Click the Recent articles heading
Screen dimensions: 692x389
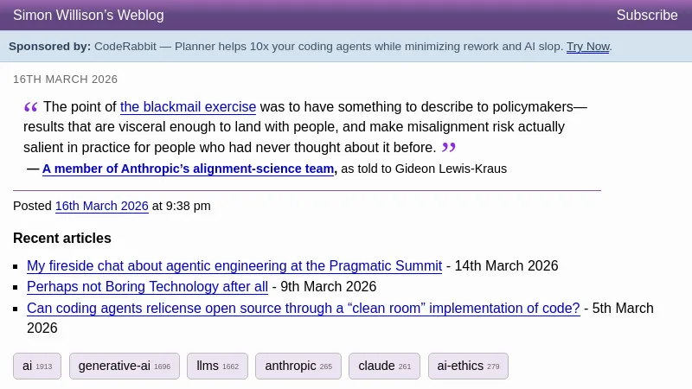pyautogui.click(x=62, y=239)
